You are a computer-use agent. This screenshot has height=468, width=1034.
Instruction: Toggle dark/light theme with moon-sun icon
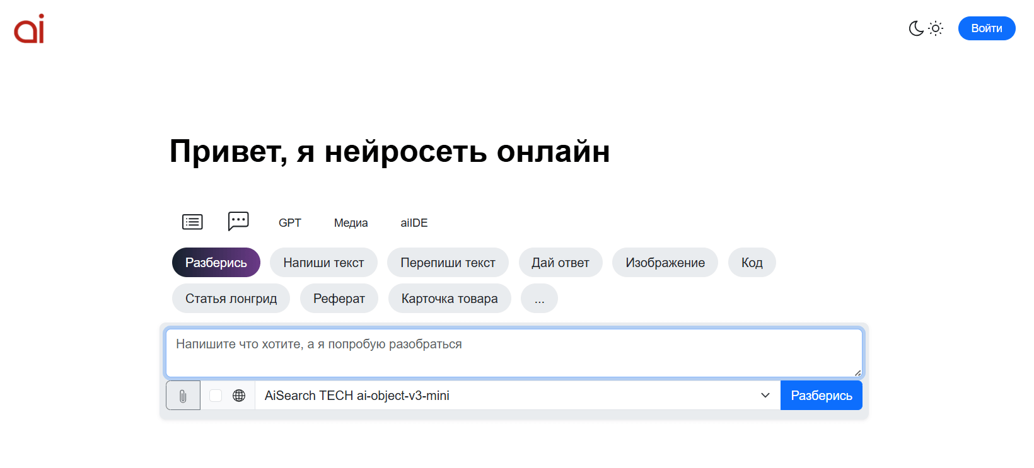(x=926, y=28)
